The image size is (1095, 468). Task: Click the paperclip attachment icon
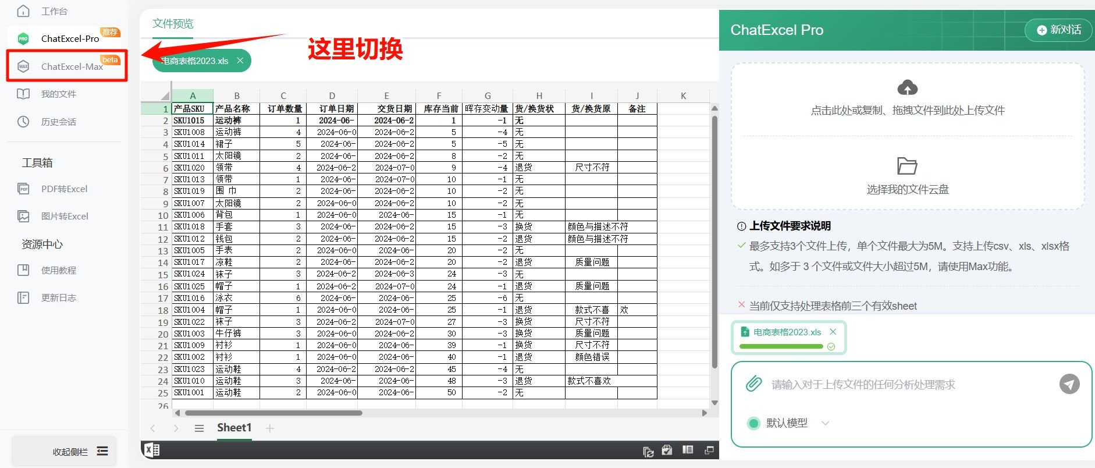[753, 384]
